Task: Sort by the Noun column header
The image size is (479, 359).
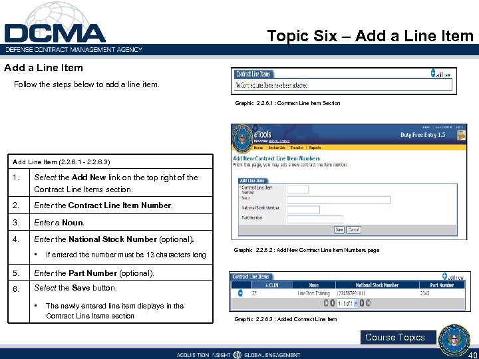Action: point(314,285)
